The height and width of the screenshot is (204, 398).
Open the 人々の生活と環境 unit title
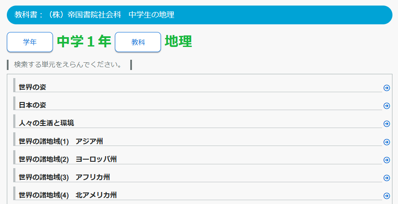pos(47,123)
